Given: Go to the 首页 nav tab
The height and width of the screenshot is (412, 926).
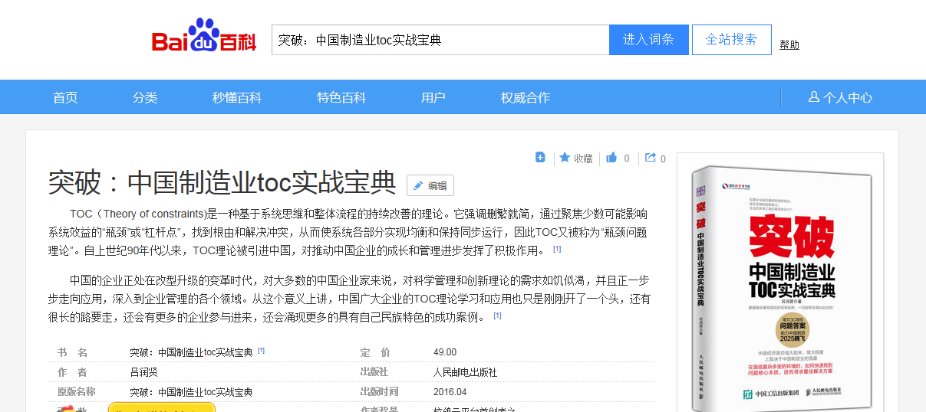Looking at the screenshot, I should tap(65, 97).
